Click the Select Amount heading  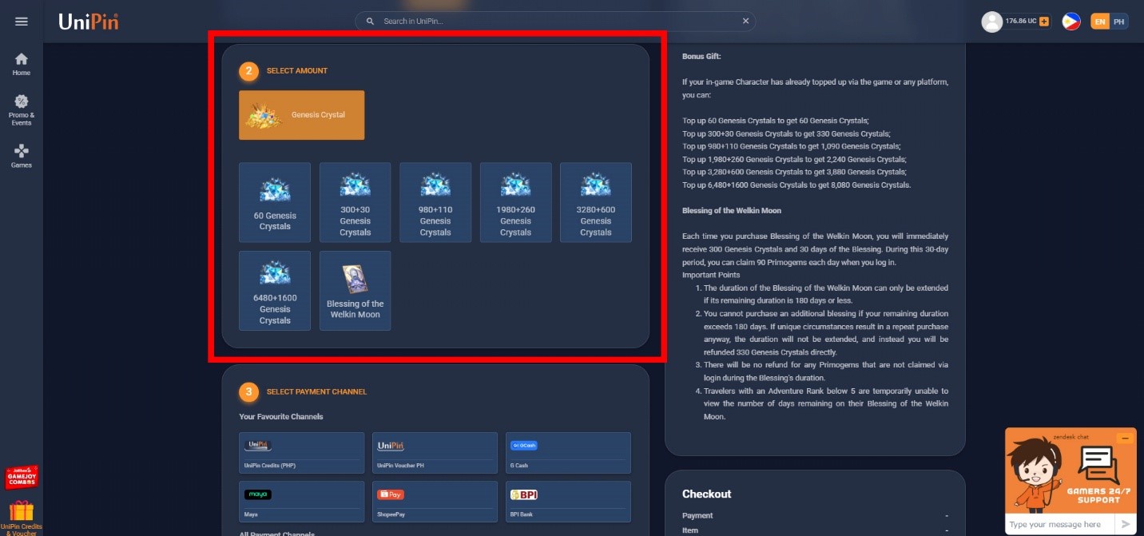pos(297,71)
